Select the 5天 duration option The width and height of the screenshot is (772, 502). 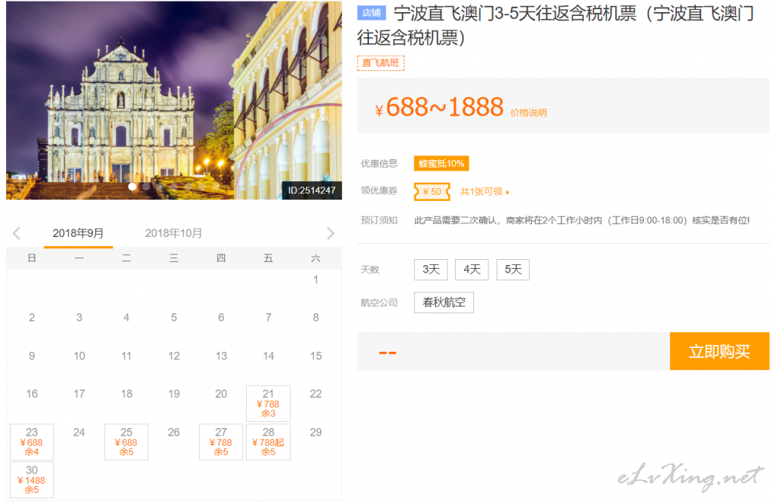513,269
